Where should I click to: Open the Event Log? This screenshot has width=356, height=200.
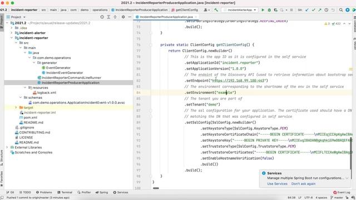342,192
